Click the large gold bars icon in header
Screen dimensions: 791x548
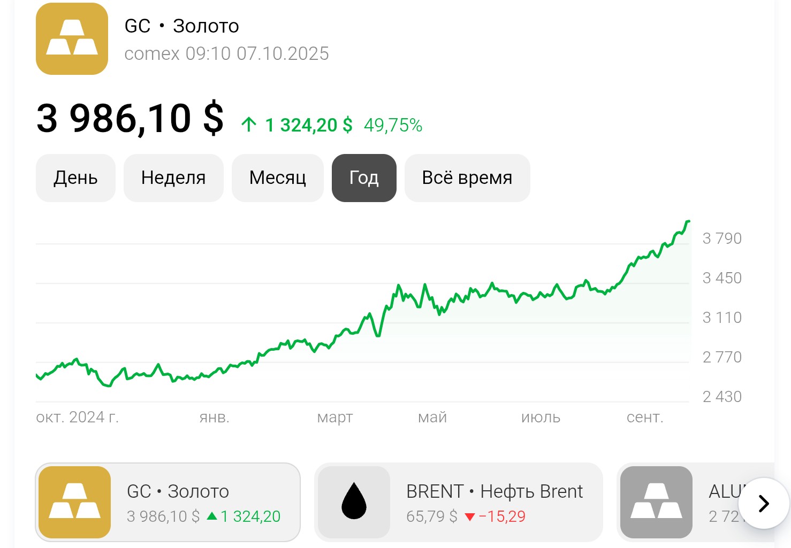click(x=72, y=39)
